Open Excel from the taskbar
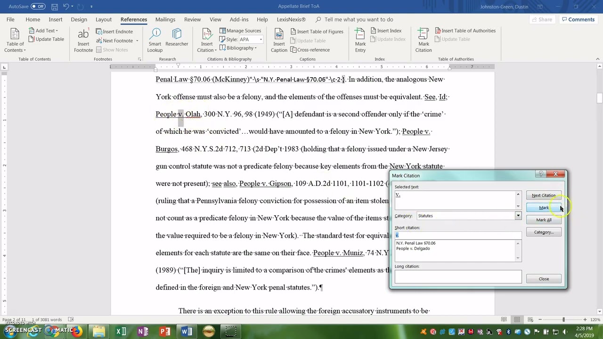Image resolution: width=603 pixels, height=339 pixels. tap(121, 332)
